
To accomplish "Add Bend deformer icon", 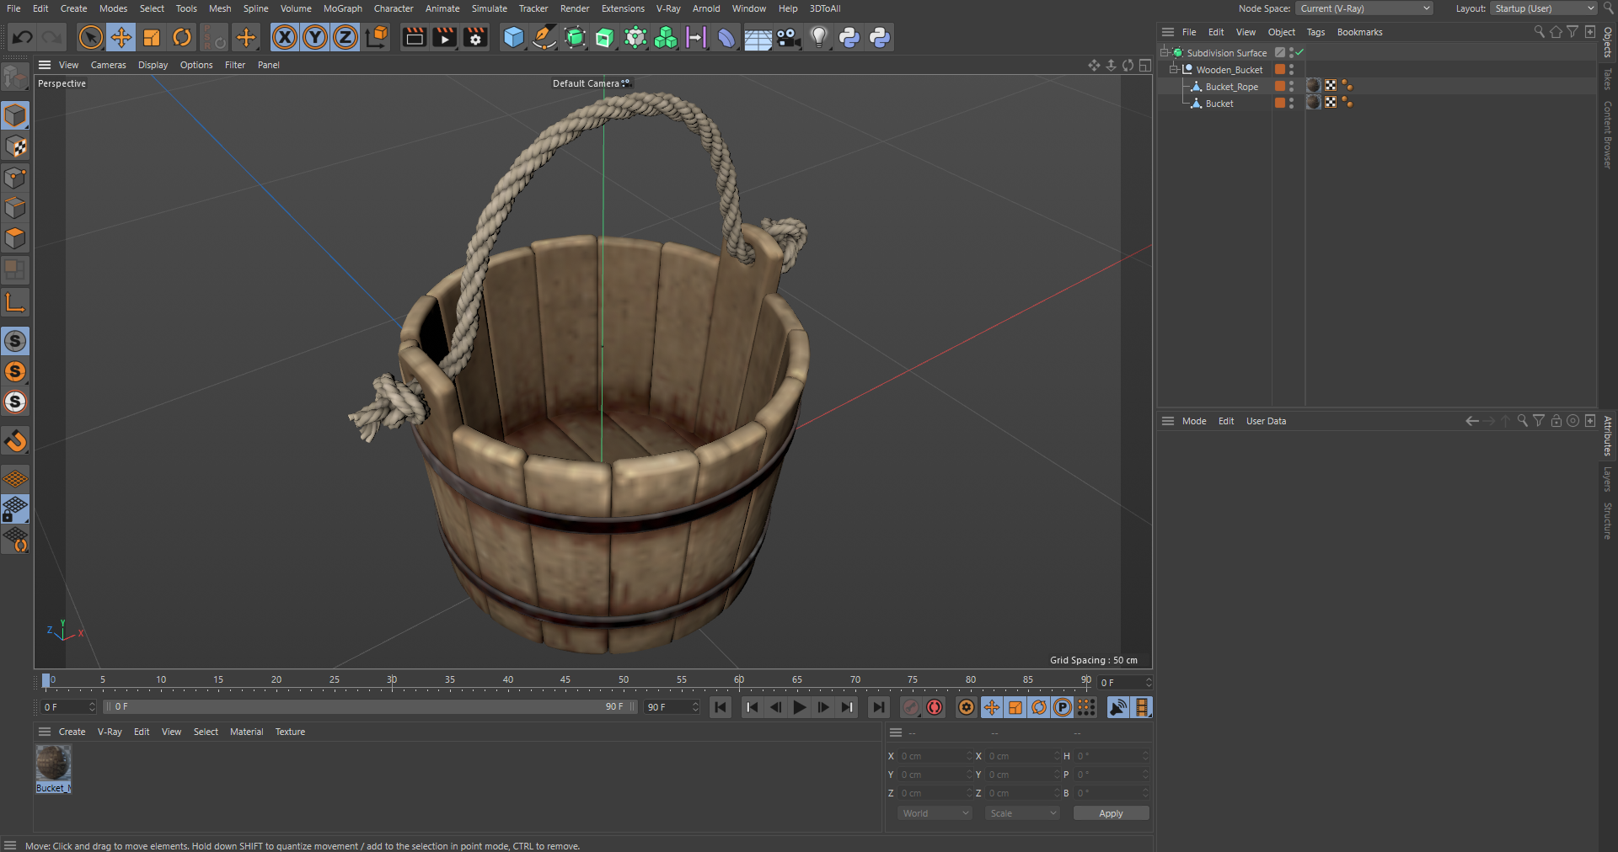I will point(726,37).
